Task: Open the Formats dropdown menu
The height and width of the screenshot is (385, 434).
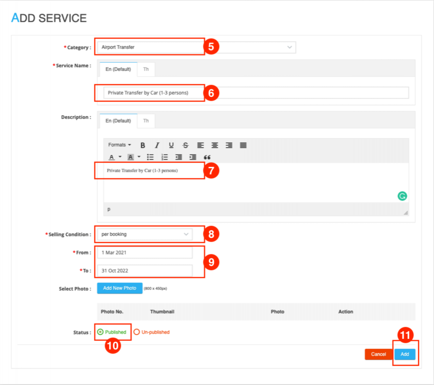Action: tap(120, 145)
